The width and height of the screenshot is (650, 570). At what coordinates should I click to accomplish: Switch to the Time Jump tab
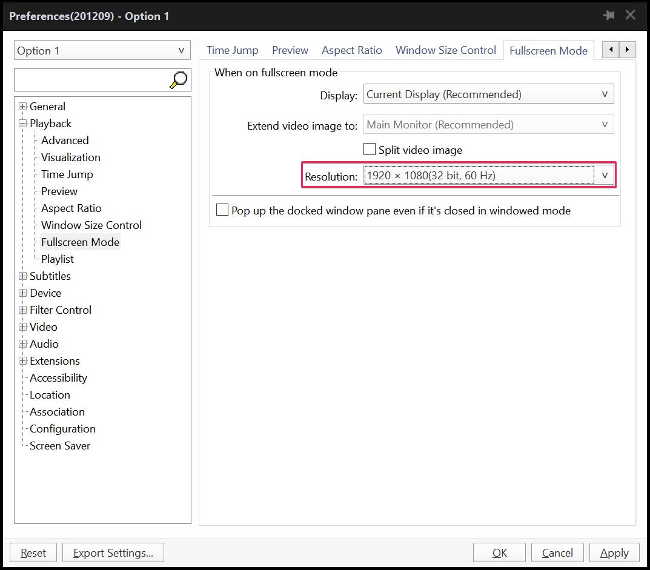point(232,50)
